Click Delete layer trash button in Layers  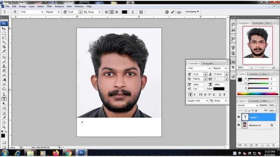(273, 145)
